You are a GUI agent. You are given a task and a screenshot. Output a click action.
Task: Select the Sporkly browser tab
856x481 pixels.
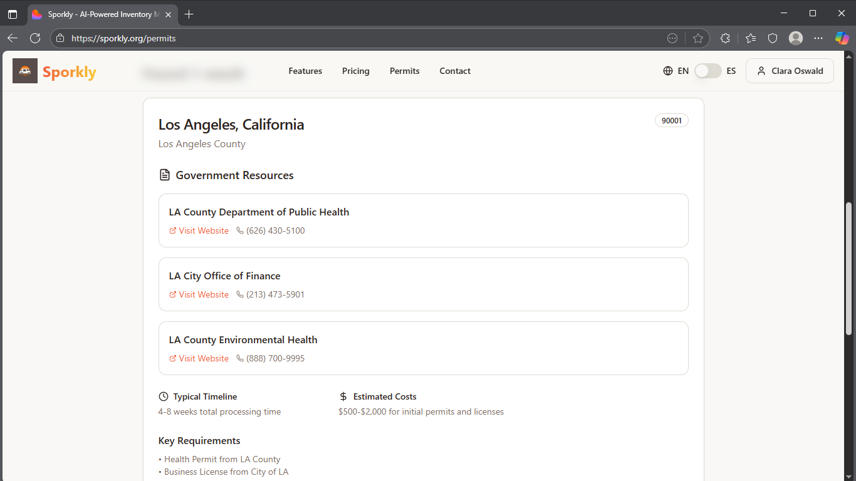[103, 14]
